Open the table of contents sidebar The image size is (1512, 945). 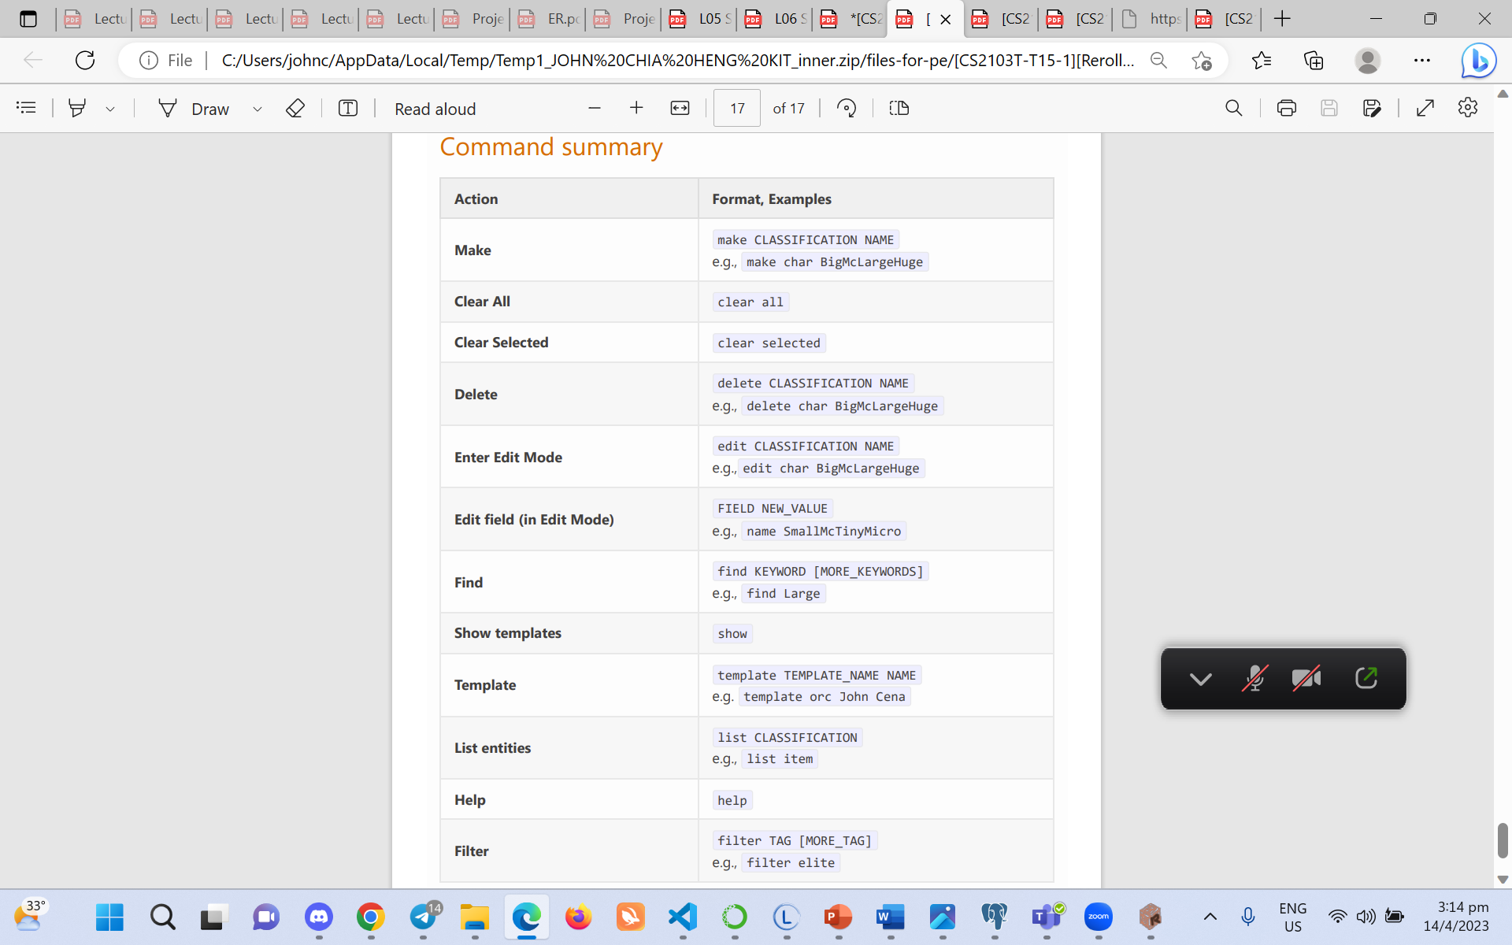26,108
